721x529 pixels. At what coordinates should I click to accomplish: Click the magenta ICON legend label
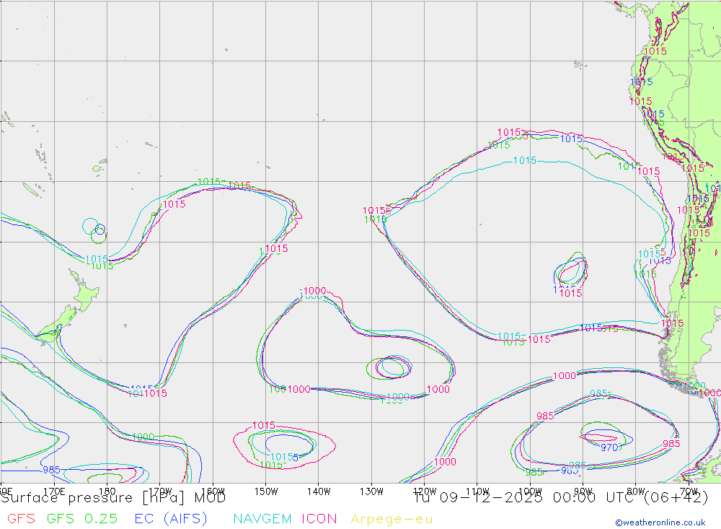pos(319,518)
